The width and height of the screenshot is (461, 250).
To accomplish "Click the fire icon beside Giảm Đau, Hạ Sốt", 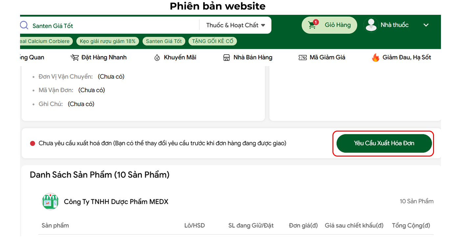I will pos(376,58).
